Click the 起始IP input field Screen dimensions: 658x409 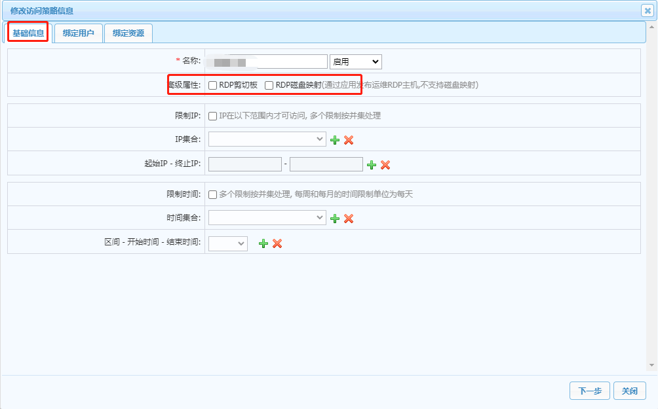[x=244, y=164]
